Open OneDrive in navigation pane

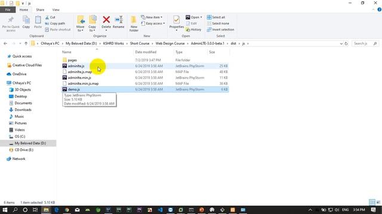(x=19, y=74)
